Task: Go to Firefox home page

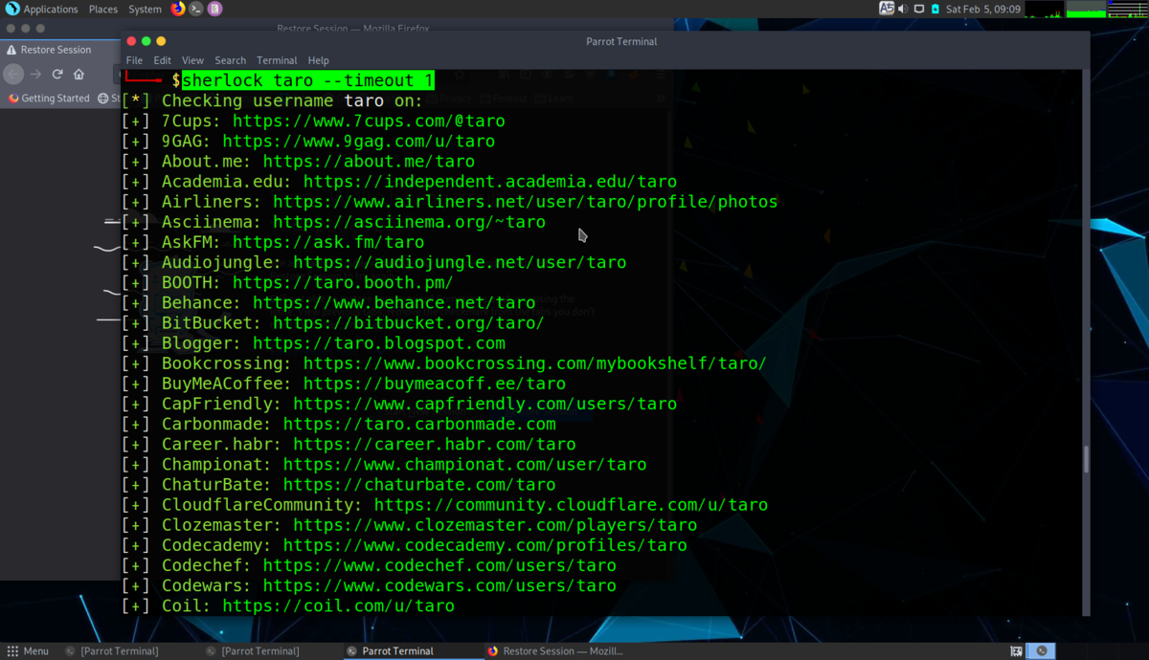Action: pos(79,74)
